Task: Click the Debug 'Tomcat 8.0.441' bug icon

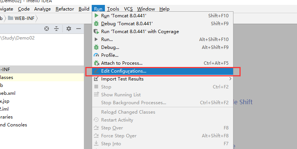Action: click(96, 23)
